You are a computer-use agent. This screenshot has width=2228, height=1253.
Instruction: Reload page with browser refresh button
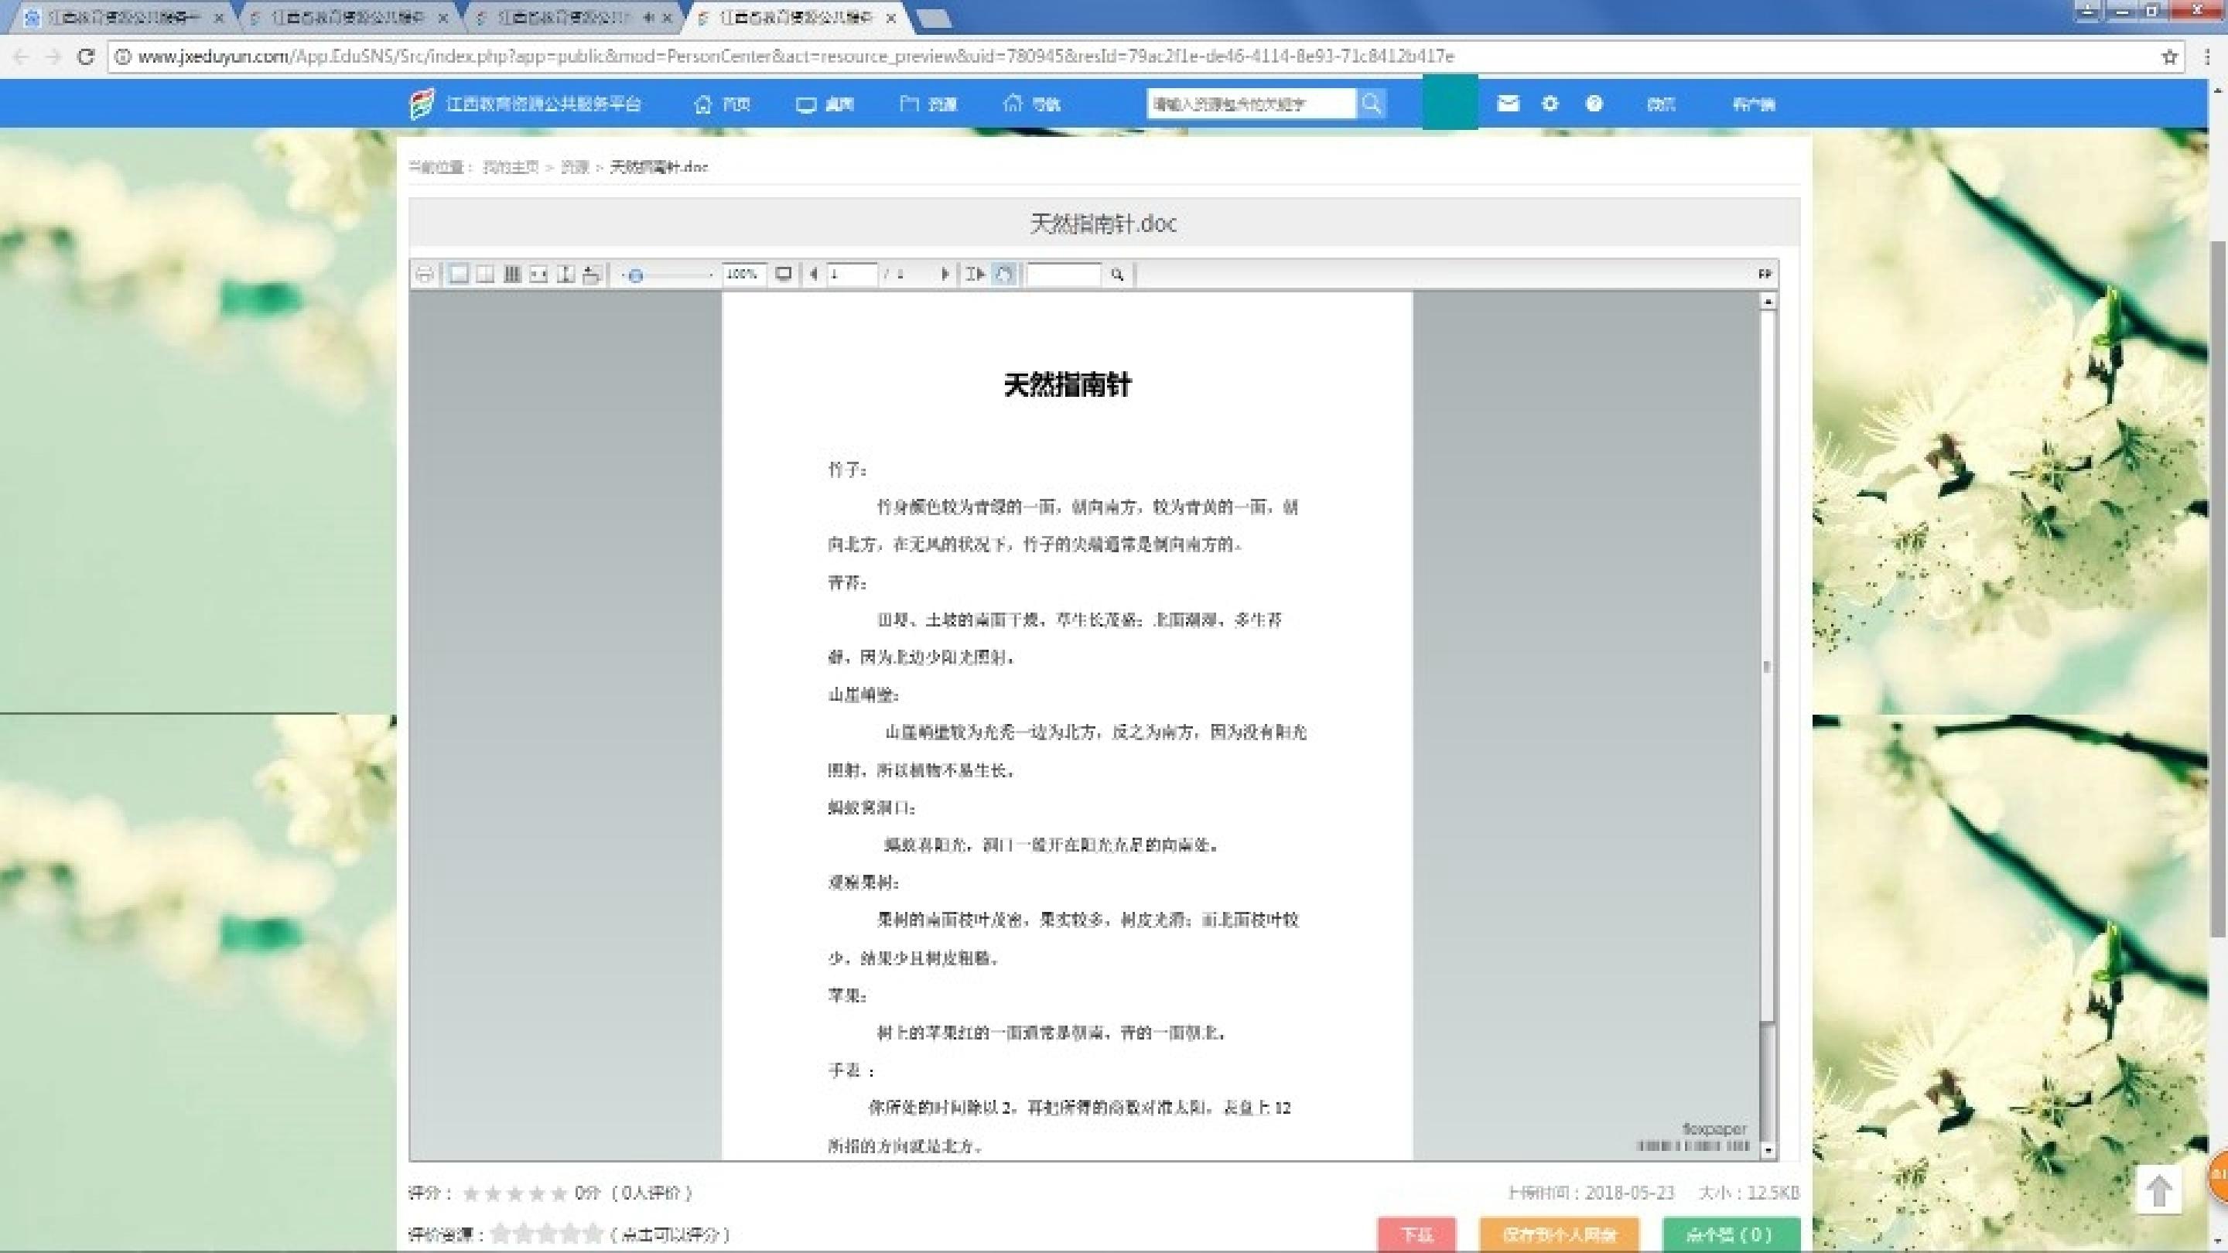(85, 57)
